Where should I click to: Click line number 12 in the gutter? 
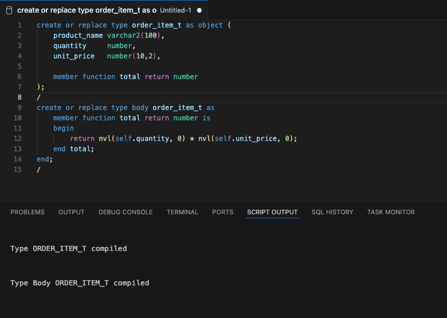click(x=18, y=139)
